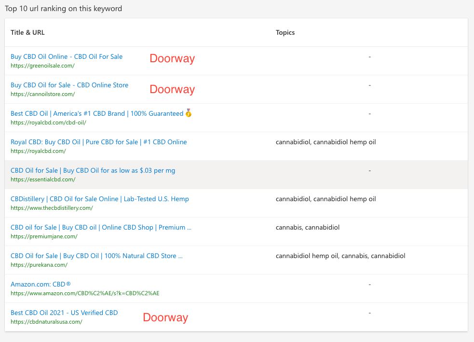Open the 'Best CBD Oil 2021 - US Verified CBD' link

[64, 313]
